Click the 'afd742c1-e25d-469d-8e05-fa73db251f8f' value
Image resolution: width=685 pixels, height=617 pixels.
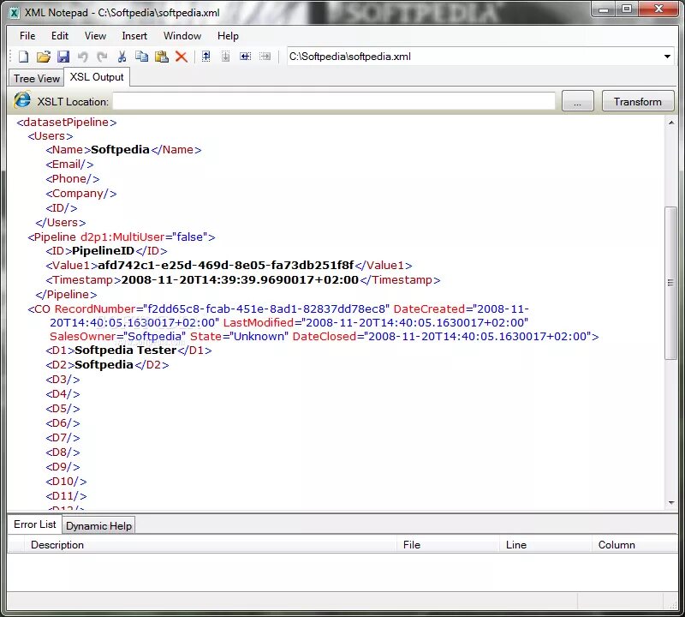(x=226, y=265)
